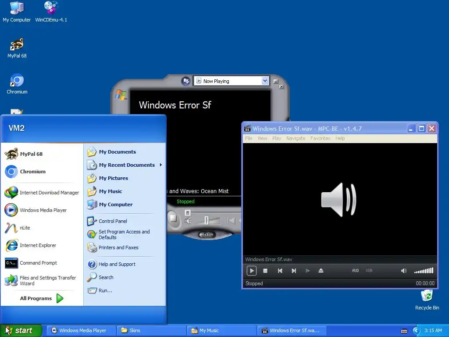This screenshot has height=337, width=449.
Task: Select the SUB subtitle button
Action: click(x=369, y=270)
